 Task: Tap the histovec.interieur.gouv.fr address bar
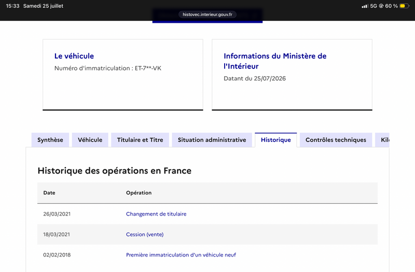click(208, 15)
